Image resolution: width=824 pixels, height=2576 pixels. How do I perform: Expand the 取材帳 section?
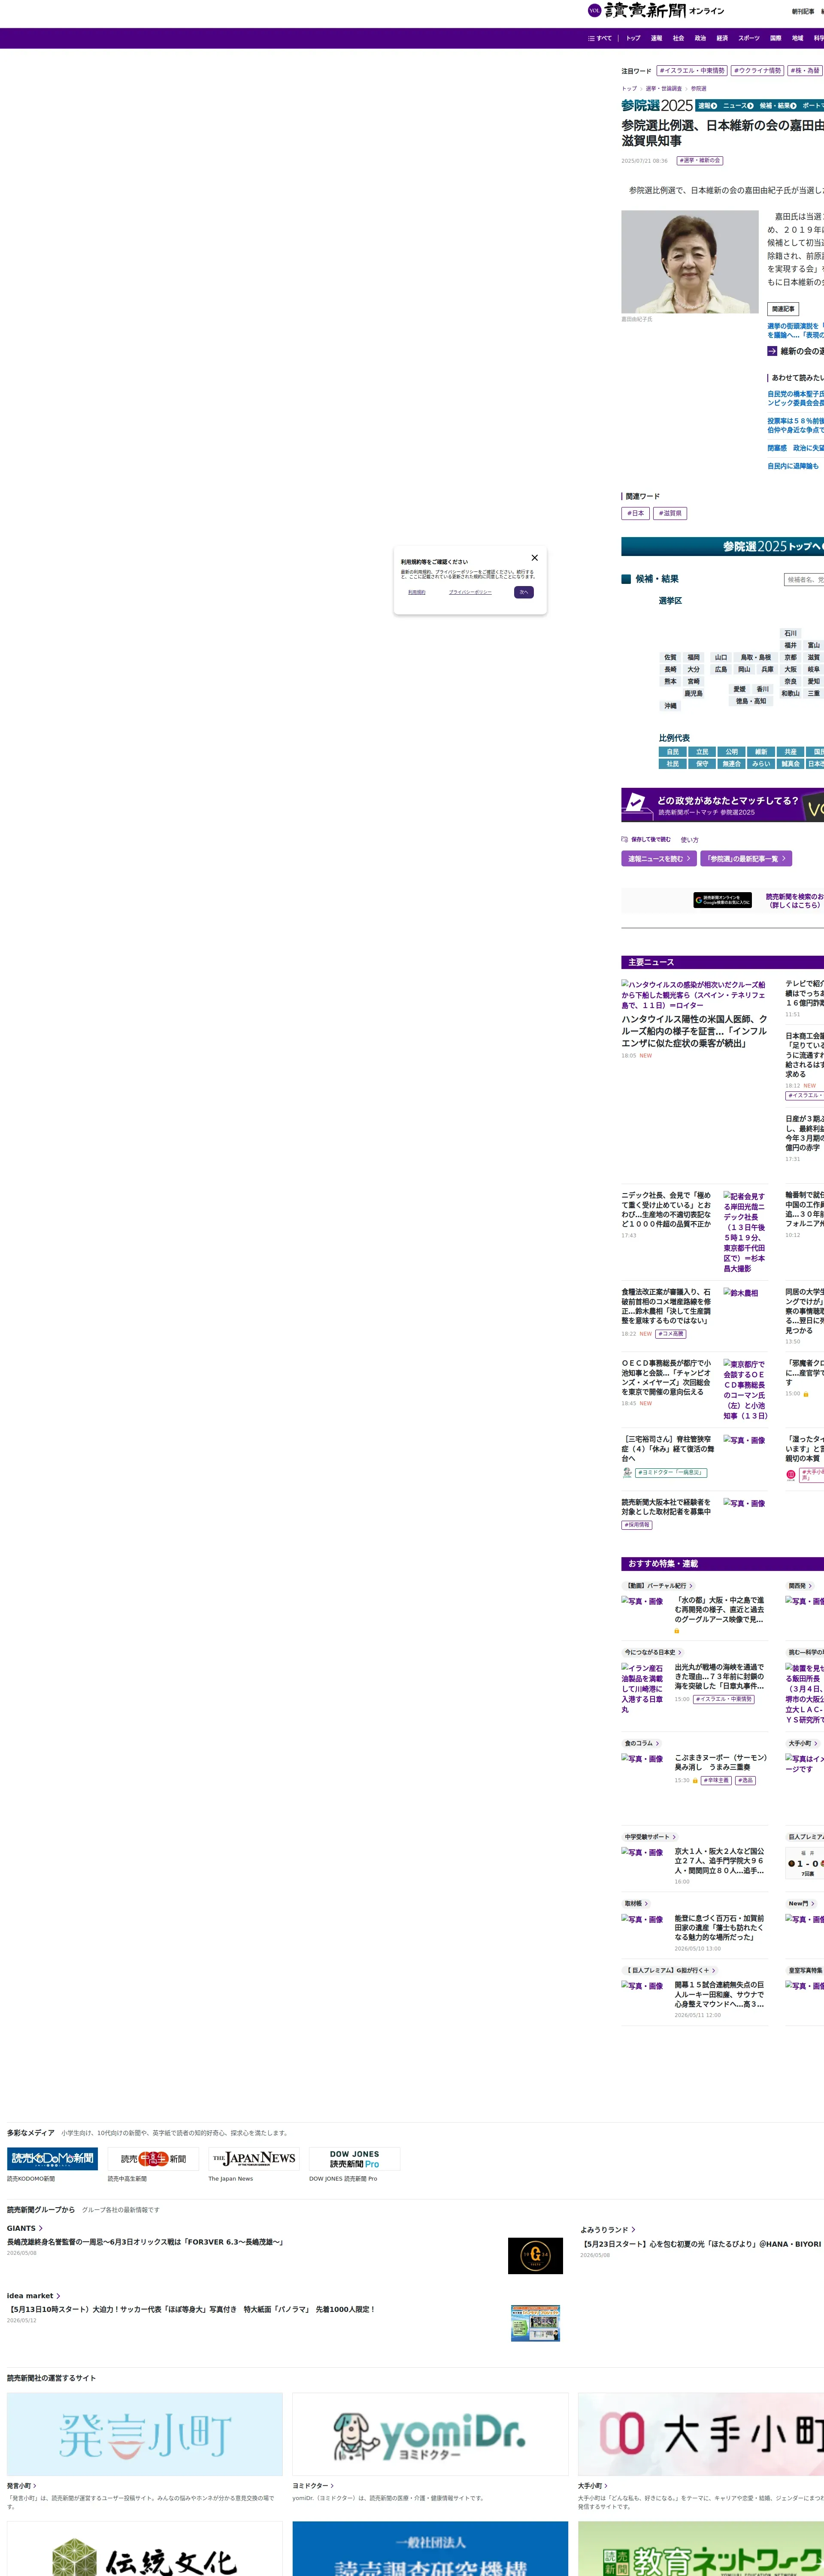coord(637,1904)
